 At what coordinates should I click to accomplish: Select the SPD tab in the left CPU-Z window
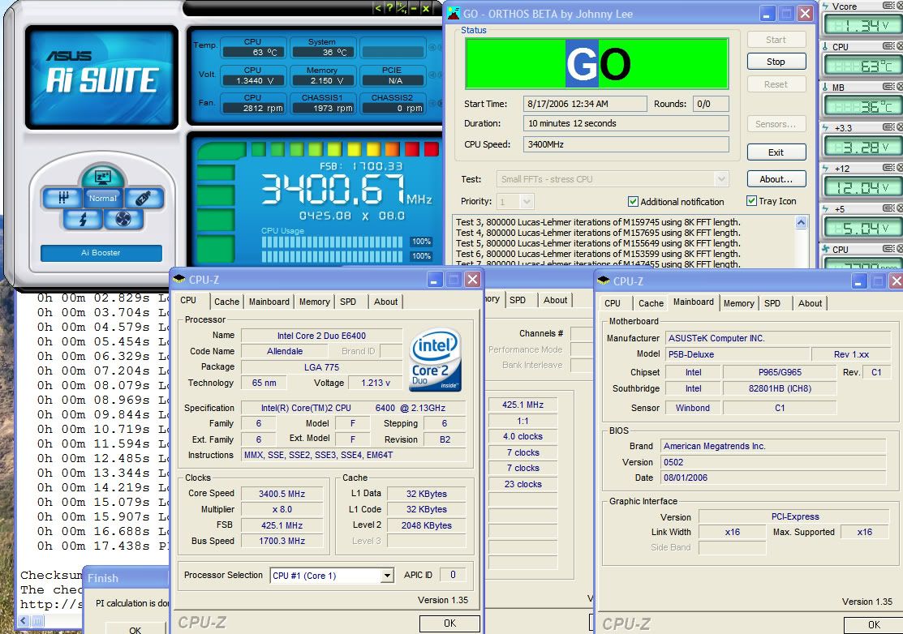348,302
